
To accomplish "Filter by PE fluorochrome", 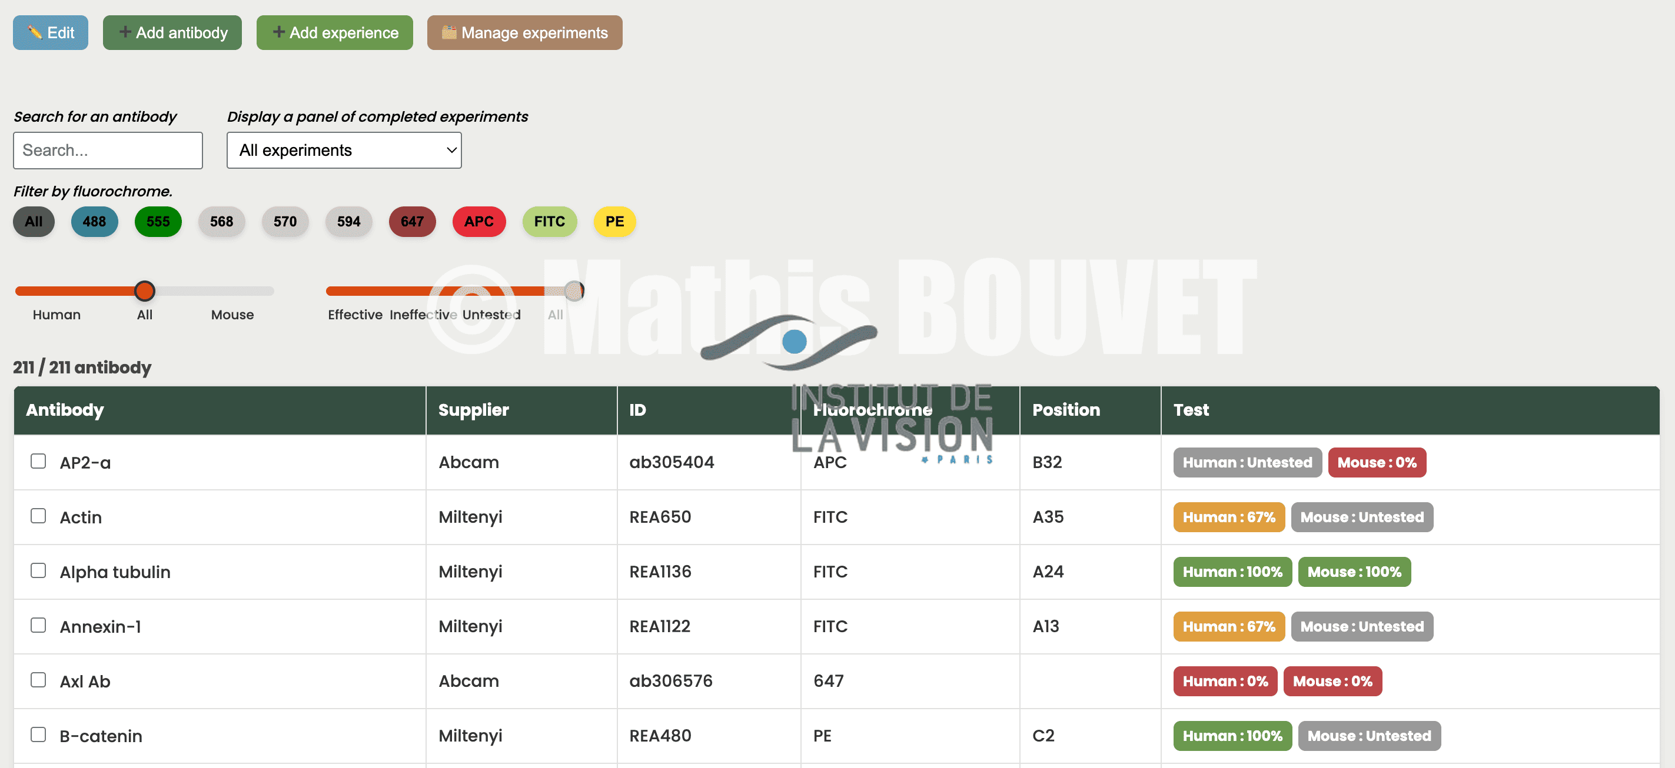I will tap(614, 222).
